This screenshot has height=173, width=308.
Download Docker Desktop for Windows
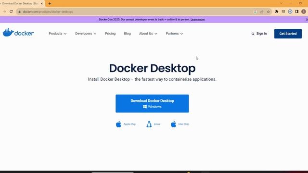pyautogui.click(x=152, y=104)
